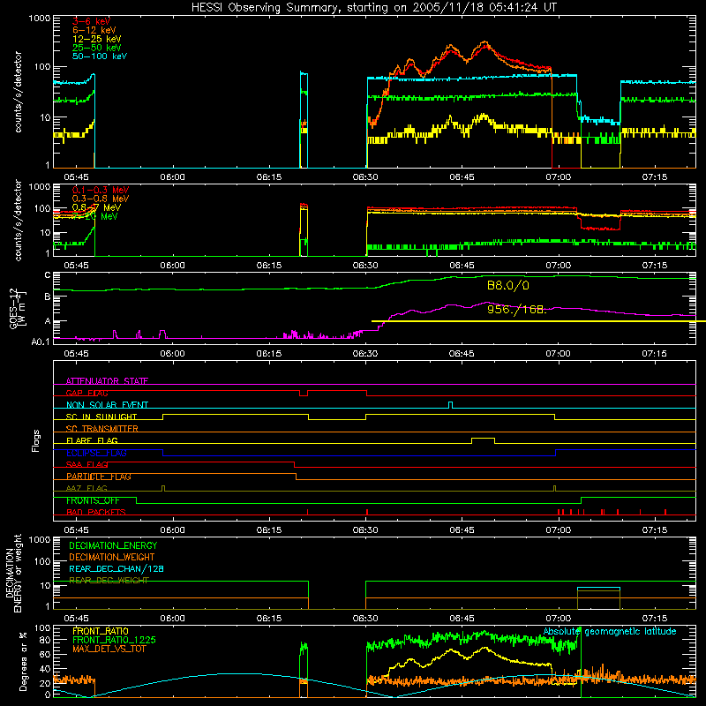Click the yellow horizontal flare-duration line in GOES panel

click(x=538, y=321)
